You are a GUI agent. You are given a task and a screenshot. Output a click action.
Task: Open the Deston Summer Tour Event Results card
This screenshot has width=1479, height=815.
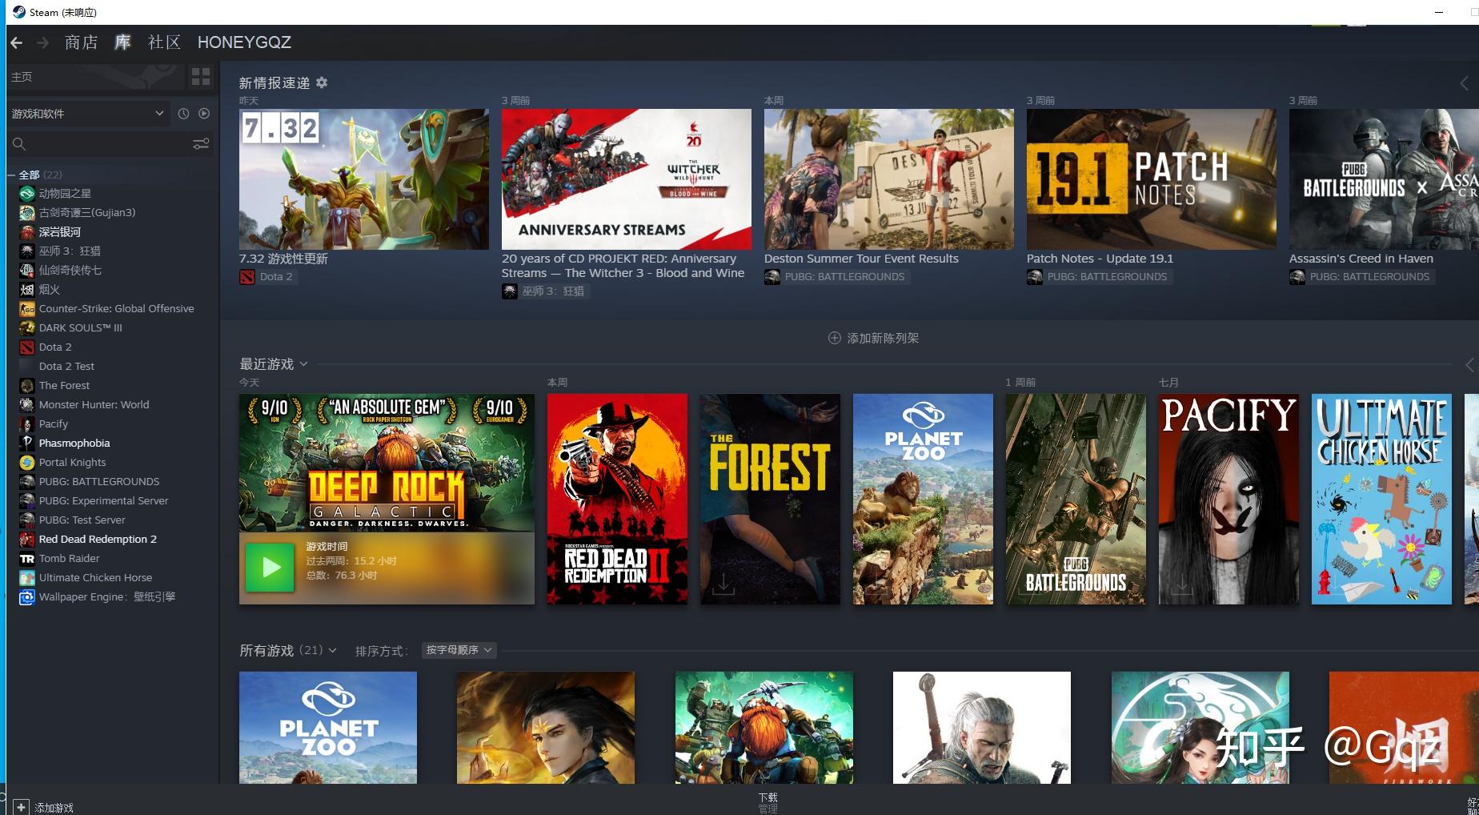pyautogui.click(x=888, y=179)
